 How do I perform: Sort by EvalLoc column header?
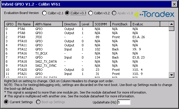click(145, 24)
